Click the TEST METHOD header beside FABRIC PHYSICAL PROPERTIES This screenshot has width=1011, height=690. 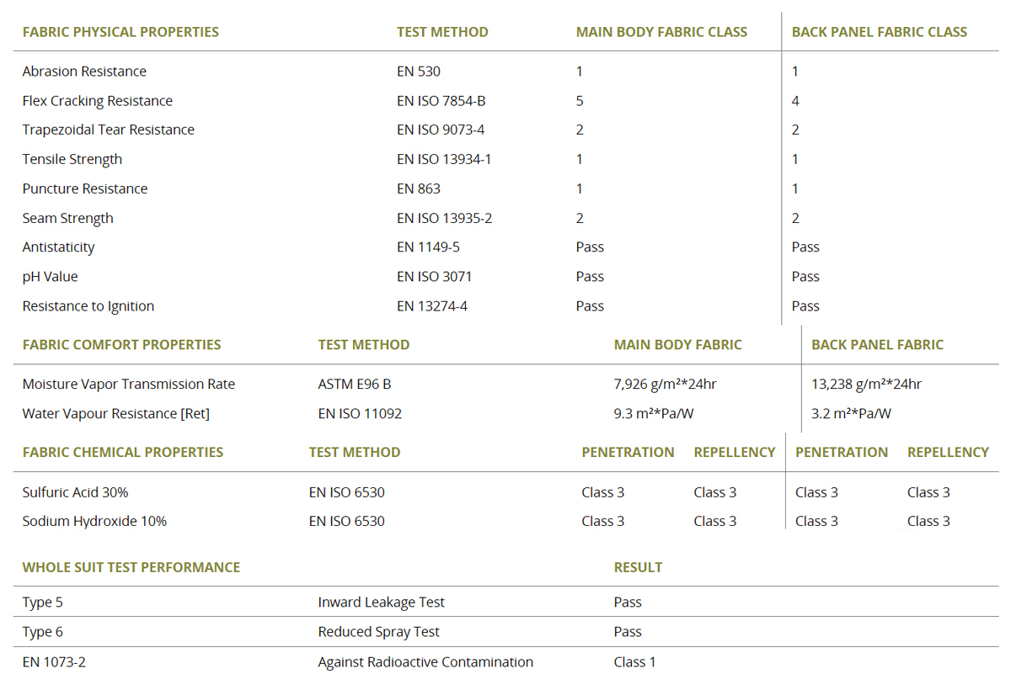coord(442,32)
